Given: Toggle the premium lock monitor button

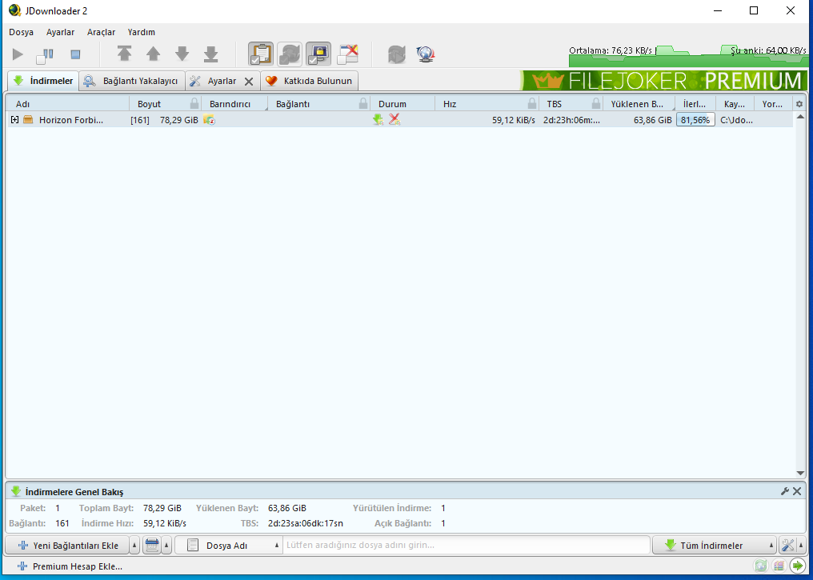Looking at the screenshot, I should (x=318, y=54).
